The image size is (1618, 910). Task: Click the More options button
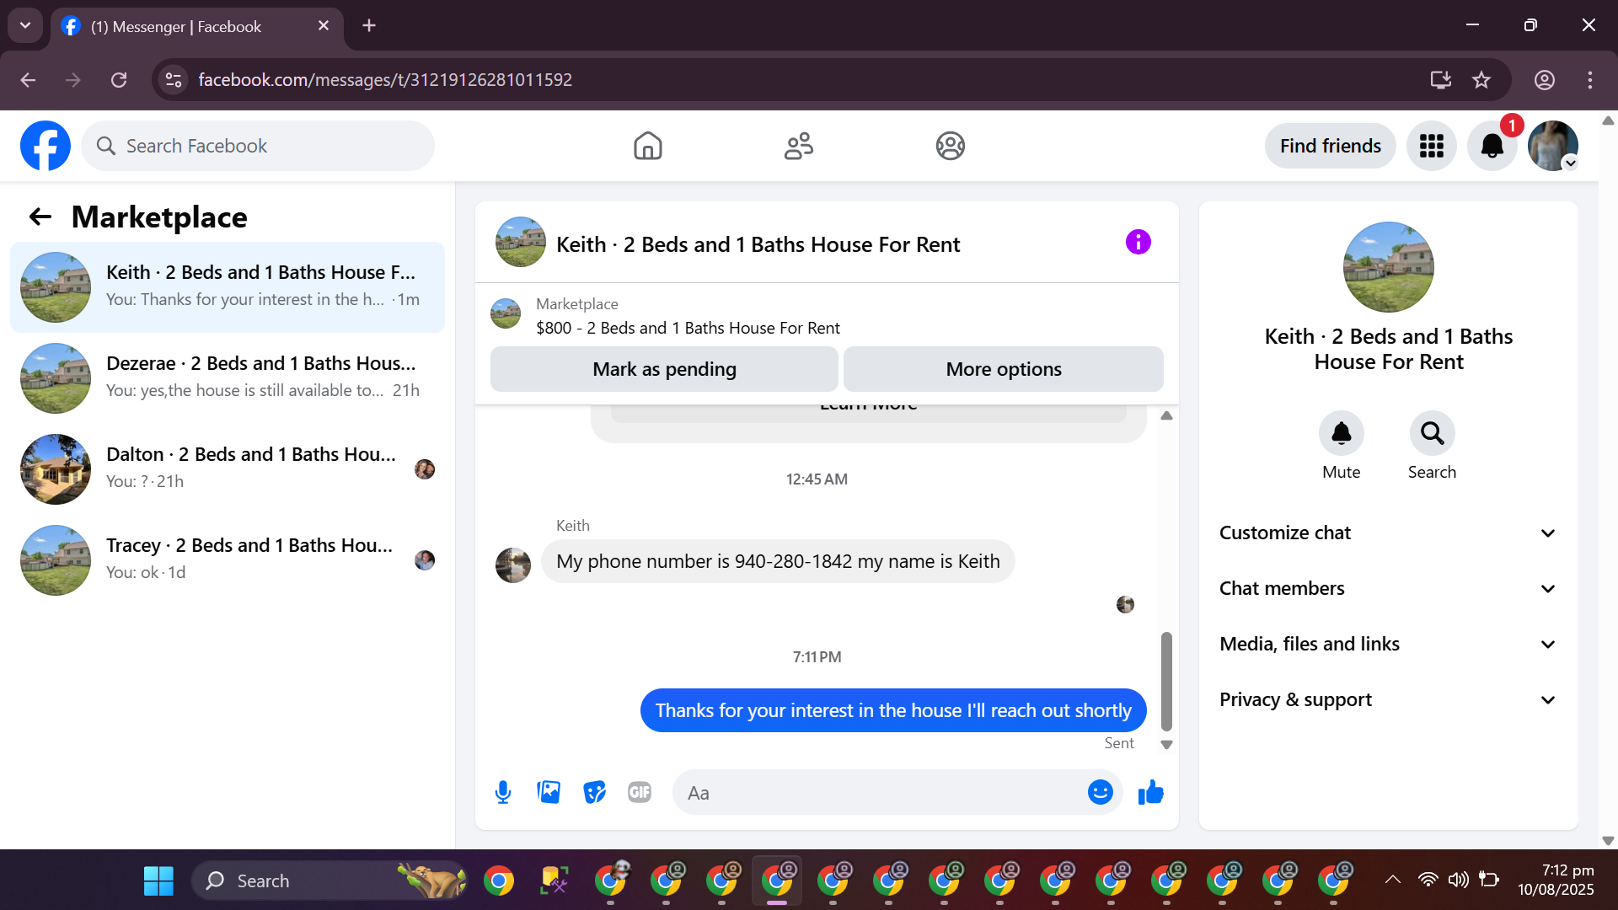click(1003, 370)
